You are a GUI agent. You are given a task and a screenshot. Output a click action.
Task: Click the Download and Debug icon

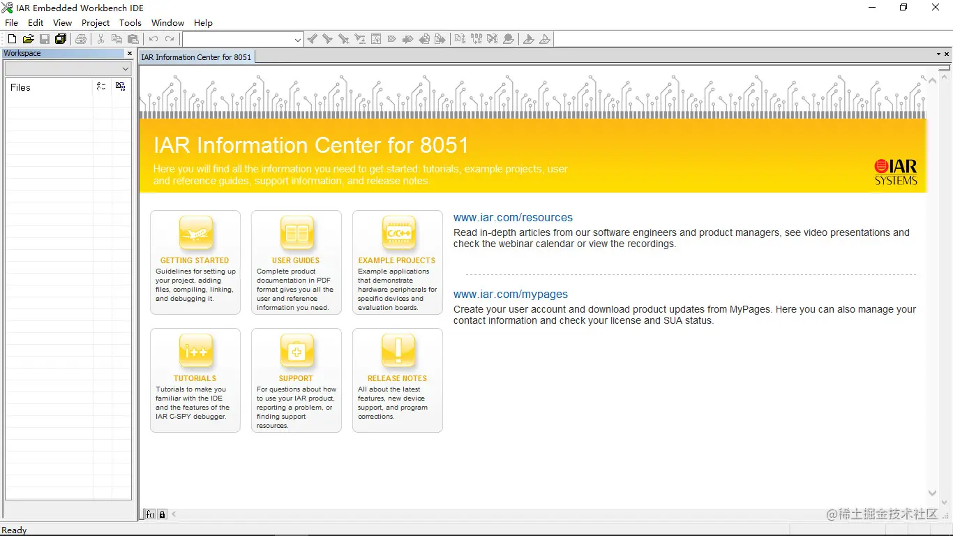529,39
